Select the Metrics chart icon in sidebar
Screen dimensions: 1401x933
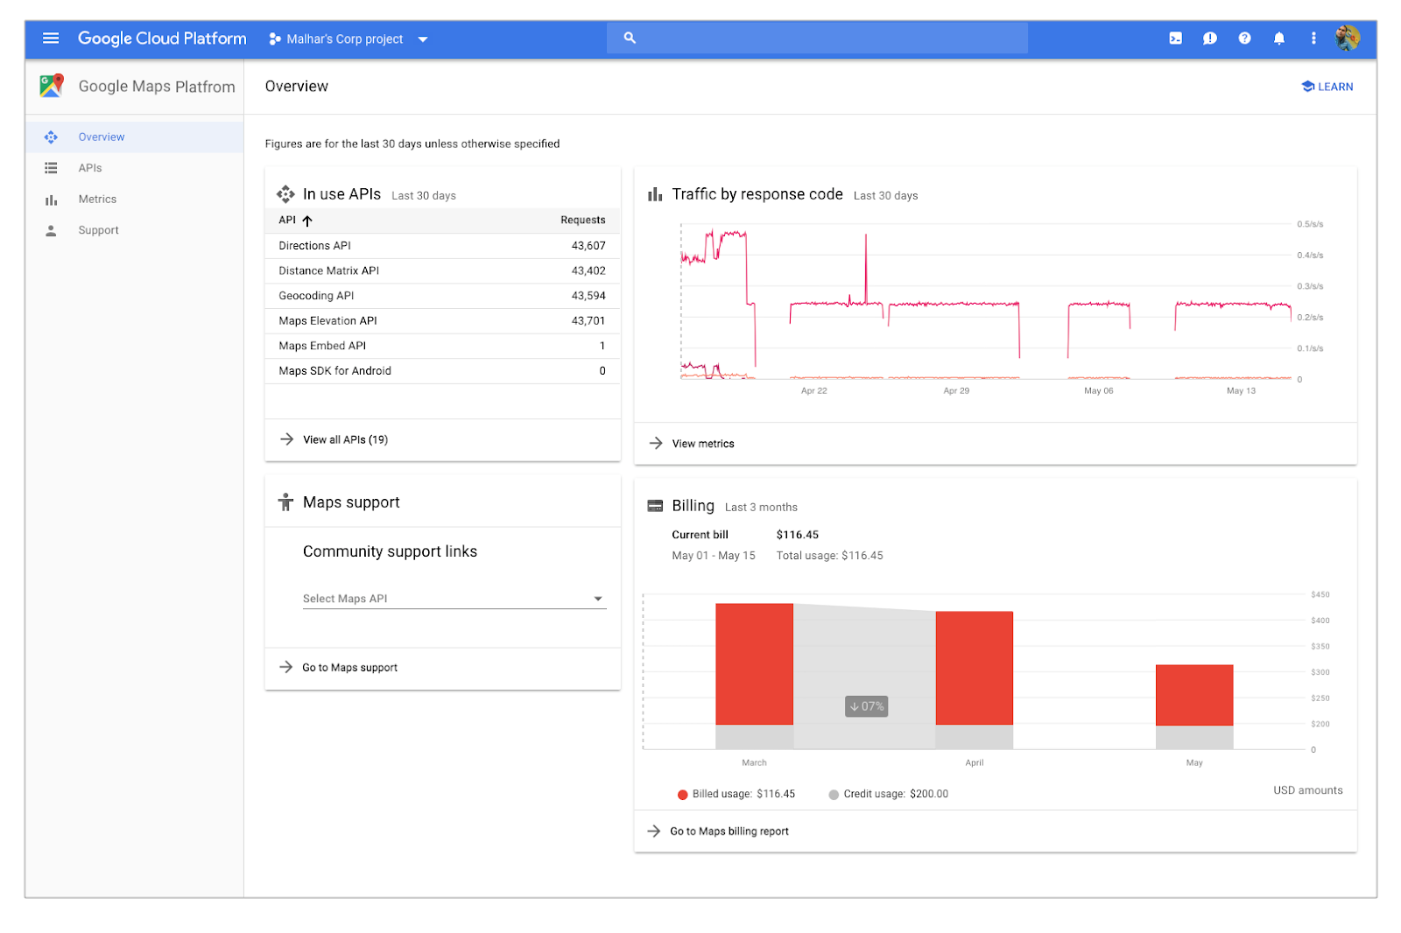(51, 199)
